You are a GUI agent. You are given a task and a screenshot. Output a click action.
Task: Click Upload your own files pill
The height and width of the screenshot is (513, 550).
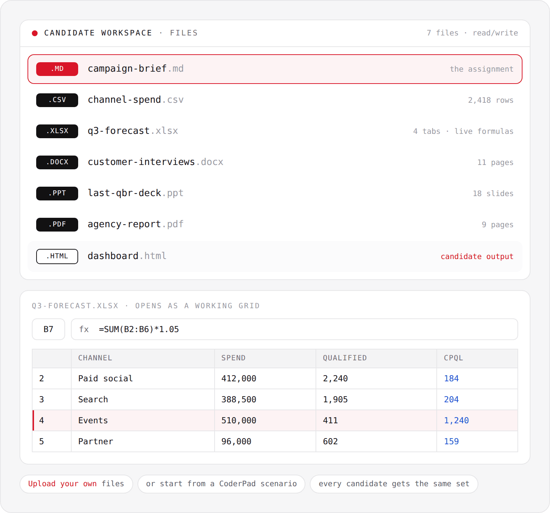point(76,484)
